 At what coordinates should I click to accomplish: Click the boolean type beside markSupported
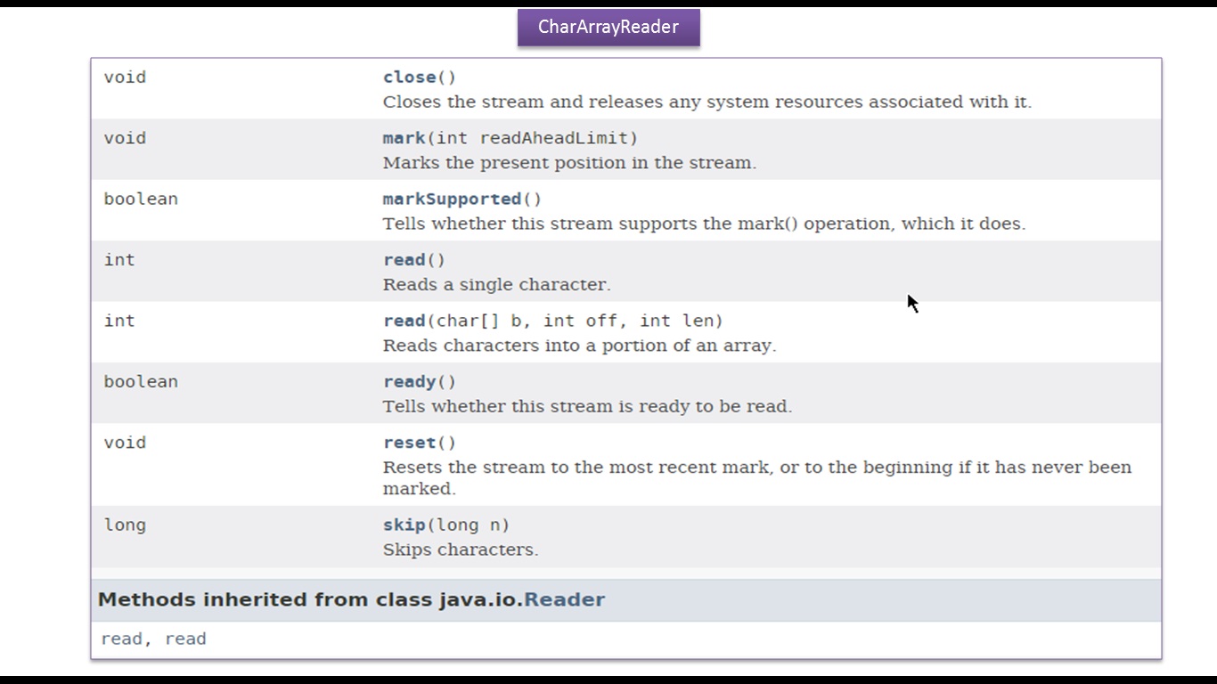click(x=141, y=199)
